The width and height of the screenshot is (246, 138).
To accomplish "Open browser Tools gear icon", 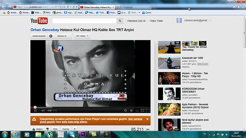I will (243, 7).
